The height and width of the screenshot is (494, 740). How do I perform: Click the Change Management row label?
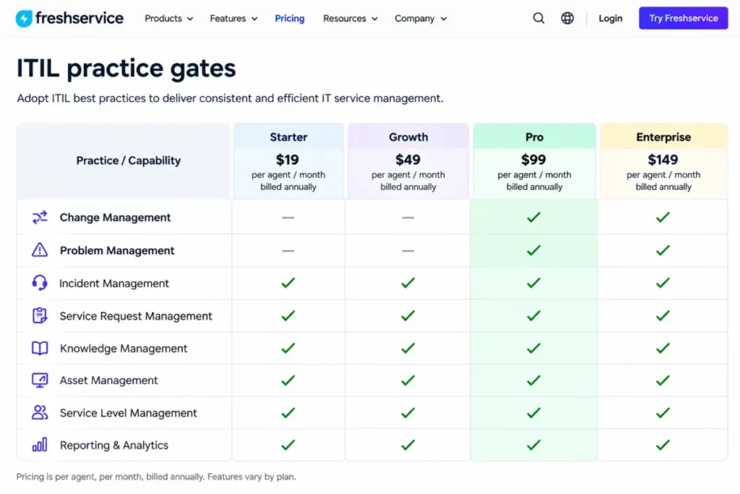115,217
